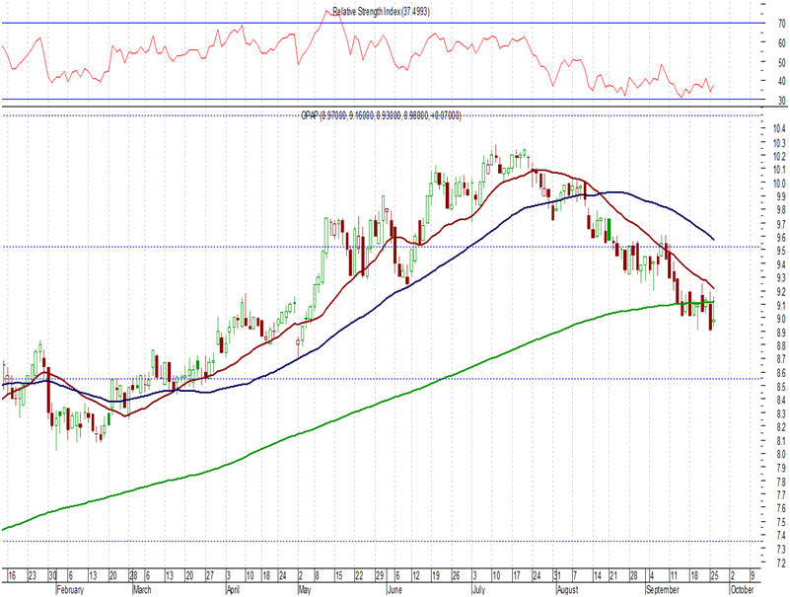Select the RSI oversold line at 30
Screen dimensions: 790x597
(x=383, y=100)
